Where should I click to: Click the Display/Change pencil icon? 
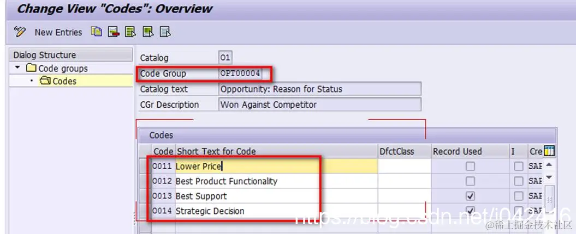point(20,32)
